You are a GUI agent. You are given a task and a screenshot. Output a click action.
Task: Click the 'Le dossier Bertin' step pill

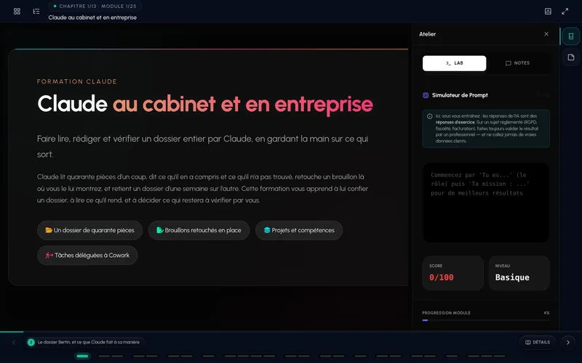[85, 343]
